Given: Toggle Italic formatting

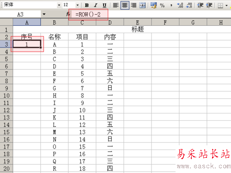Looking at the screenshot, I should [96, 6].
